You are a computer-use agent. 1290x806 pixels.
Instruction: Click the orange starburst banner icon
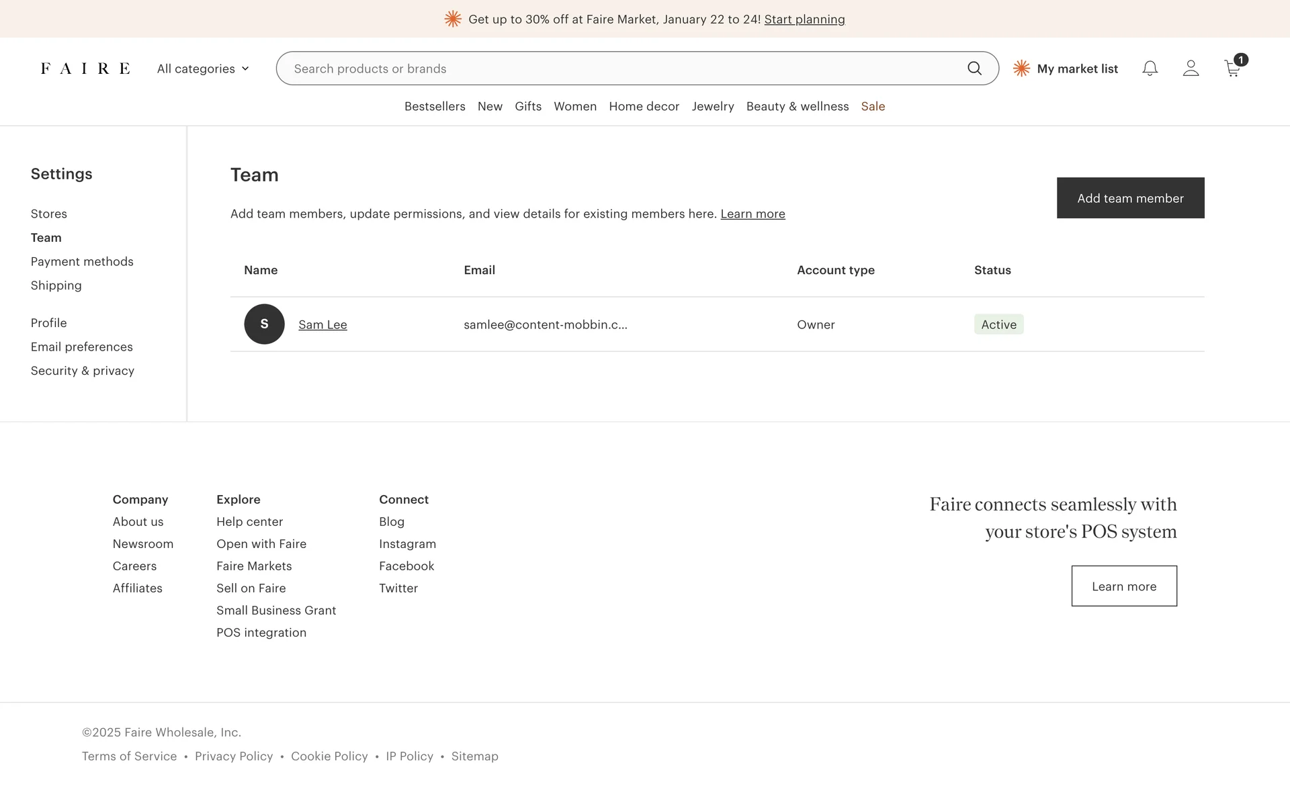[x=453, y=19]
